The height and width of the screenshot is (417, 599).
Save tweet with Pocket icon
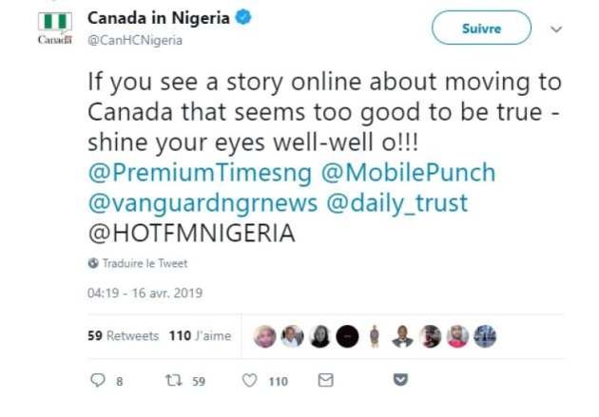400,380
